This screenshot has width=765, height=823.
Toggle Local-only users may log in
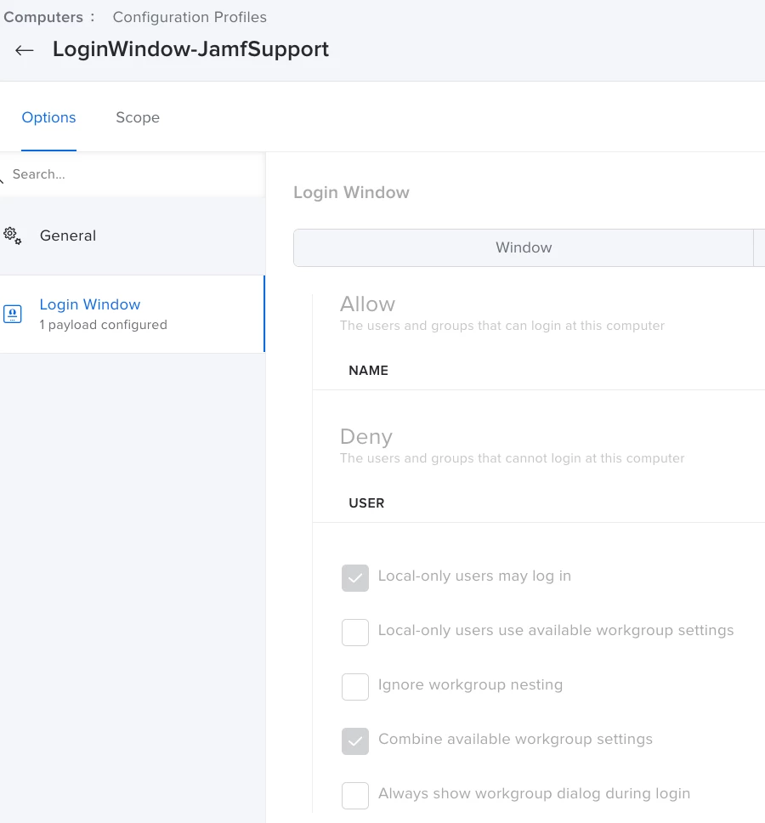[355, 578]
